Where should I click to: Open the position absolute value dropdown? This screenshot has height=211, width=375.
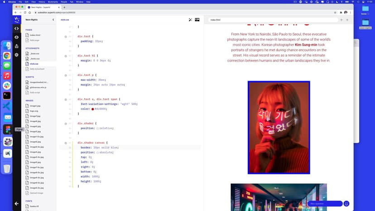97,153
